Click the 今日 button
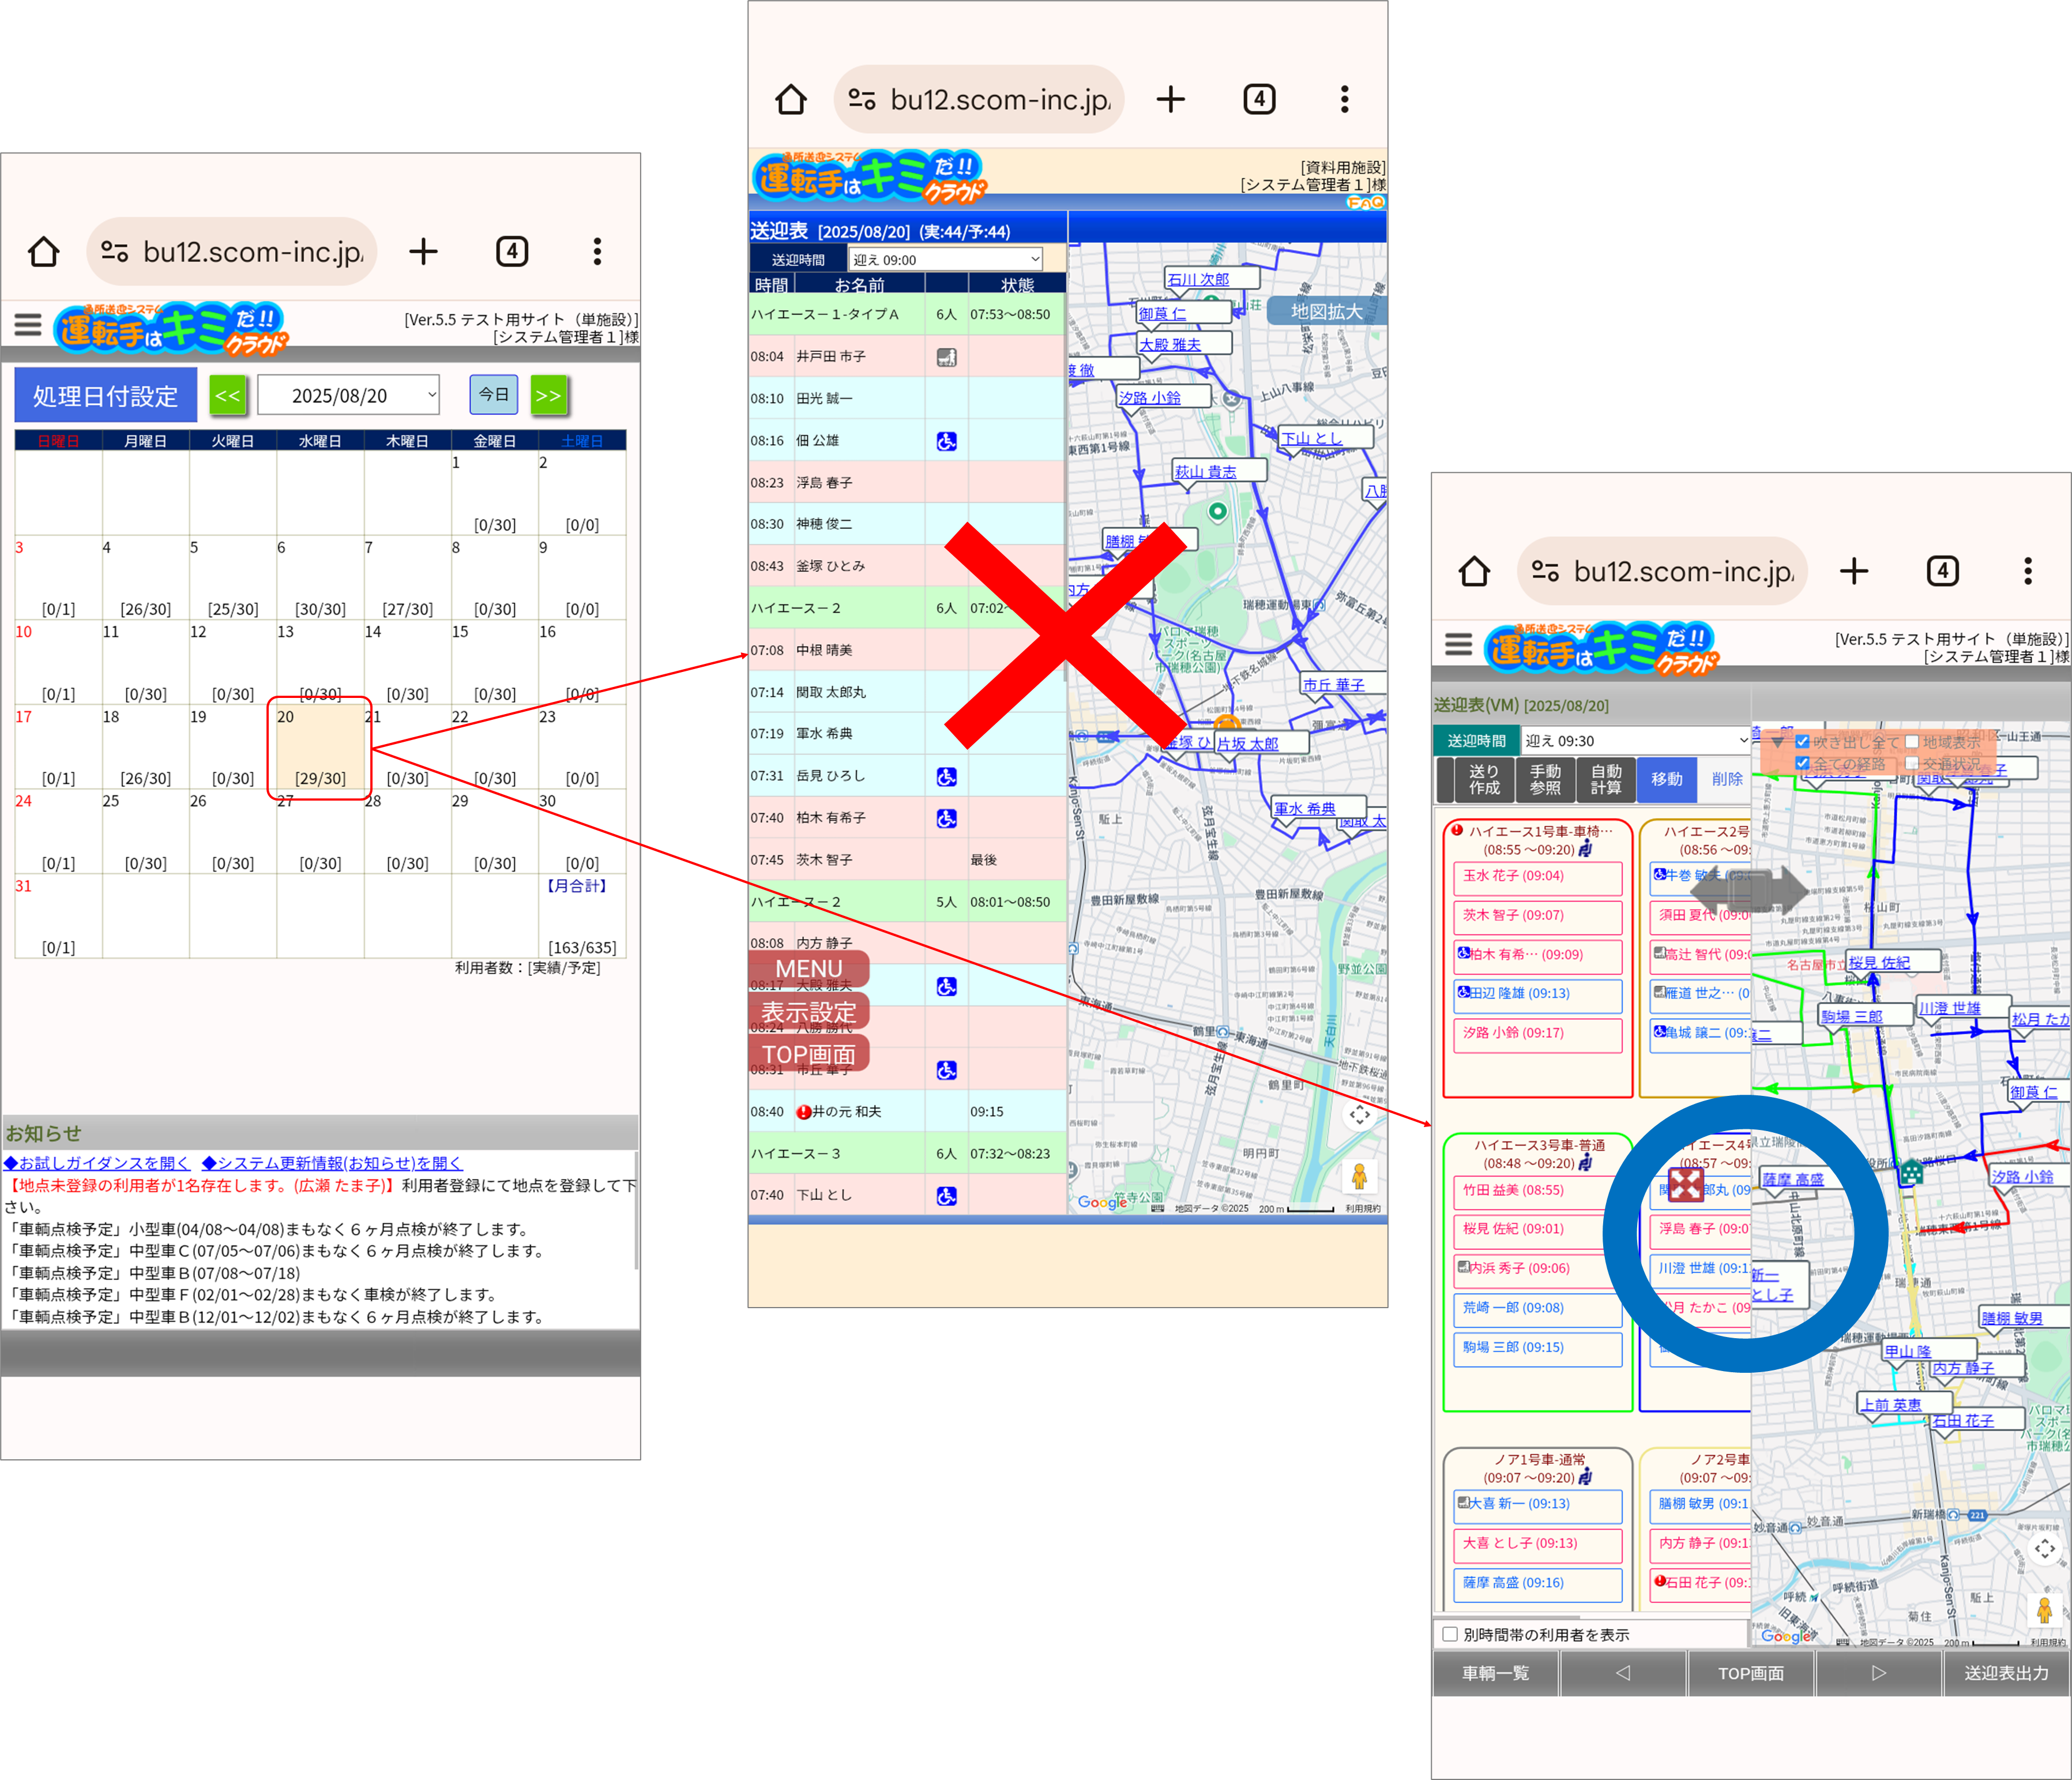 coord(493,394)
